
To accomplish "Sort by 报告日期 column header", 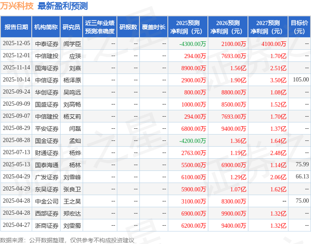I will coord(16,27).
